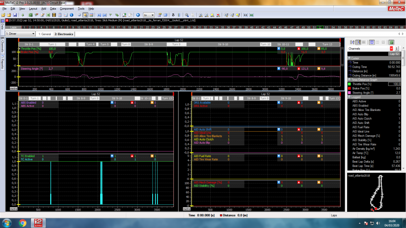Open the Component menu
406x228 pixels.
click(x=67, y=9)
